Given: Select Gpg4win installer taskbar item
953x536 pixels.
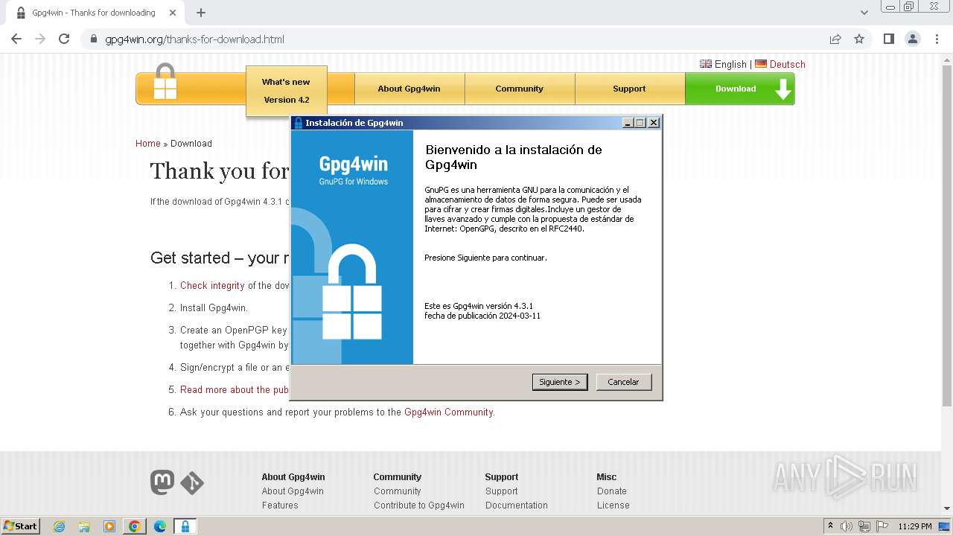Looking at the screenshot, I should pos(185,526).
